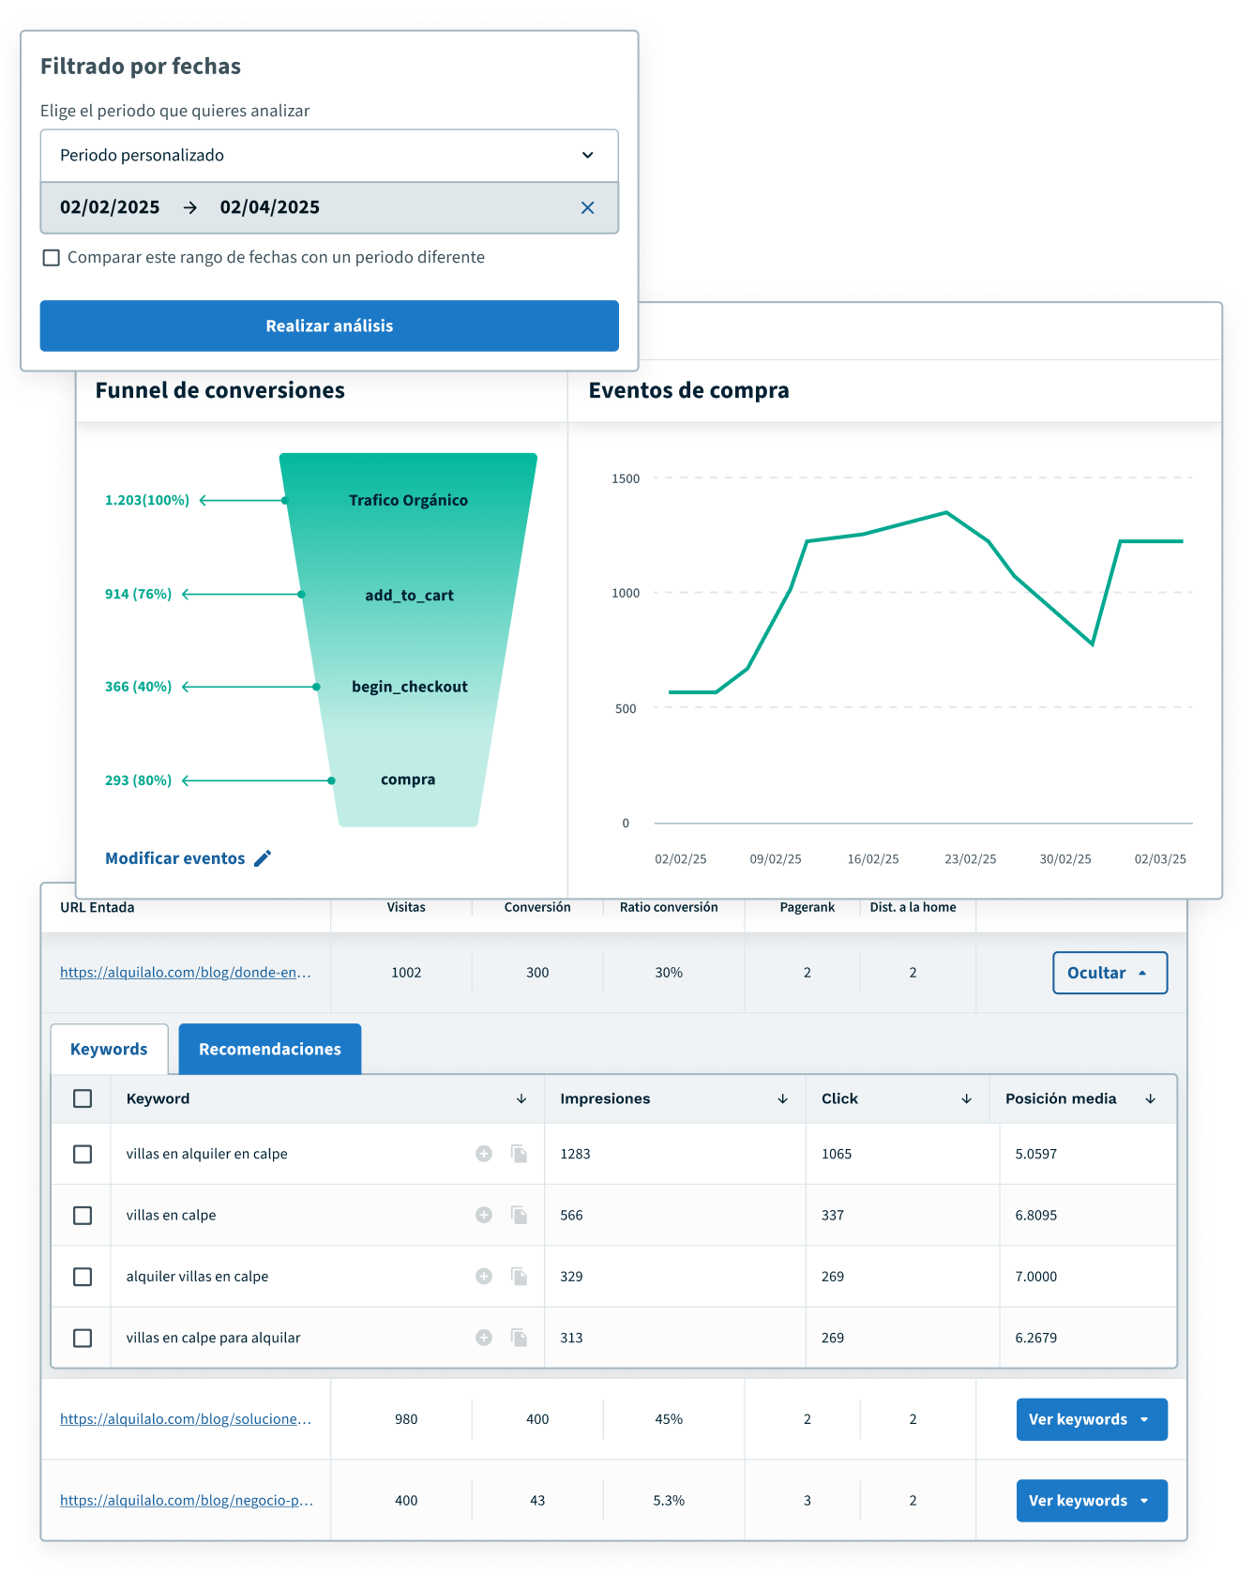Enable comparing date range with different period
This screenshot has height=1574, width=1253.
click(x=52, y=258)
